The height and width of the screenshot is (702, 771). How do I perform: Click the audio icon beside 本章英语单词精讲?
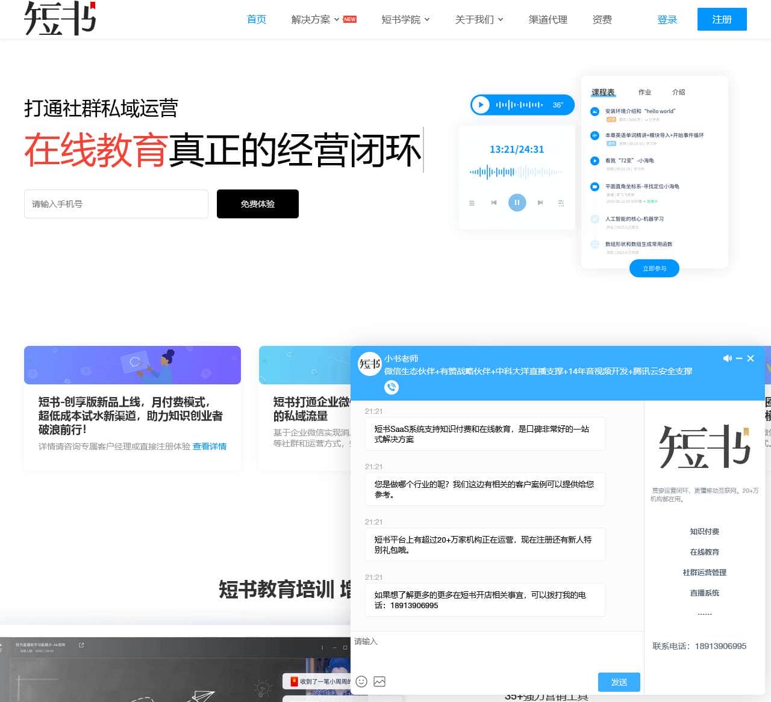595,135
